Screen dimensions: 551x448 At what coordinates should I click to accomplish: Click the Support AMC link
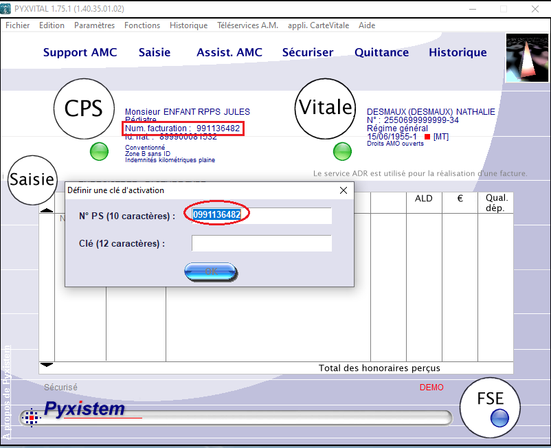[x=80, y=52]
